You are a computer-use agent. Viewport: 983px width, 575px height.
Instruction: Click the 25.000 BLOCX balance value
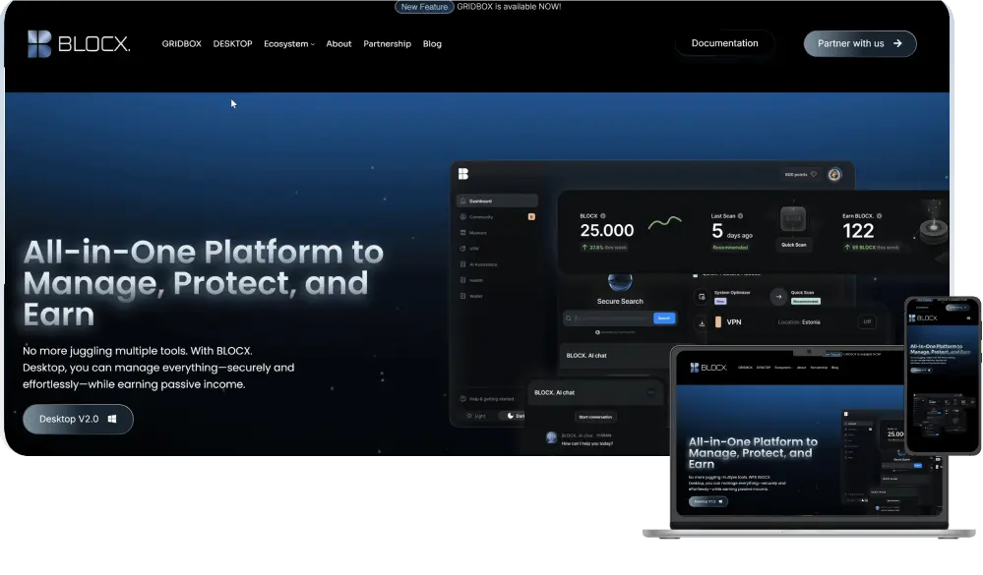pyautogui.click(x=607, y=231)
